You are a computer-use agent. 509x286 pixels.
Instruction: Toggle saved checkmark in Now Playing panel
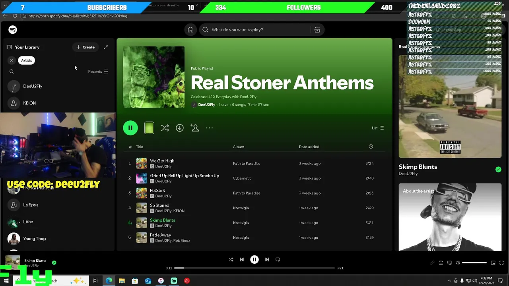click(x=498, y=170)
